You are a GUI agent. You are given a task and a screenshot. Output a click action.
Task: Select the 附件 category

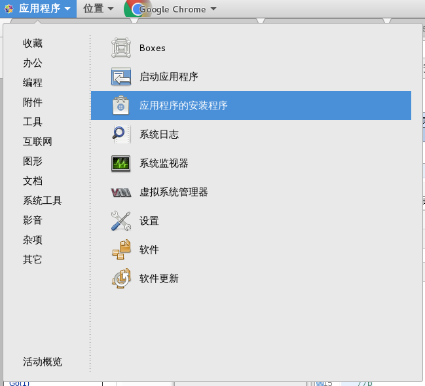[33, 102]
